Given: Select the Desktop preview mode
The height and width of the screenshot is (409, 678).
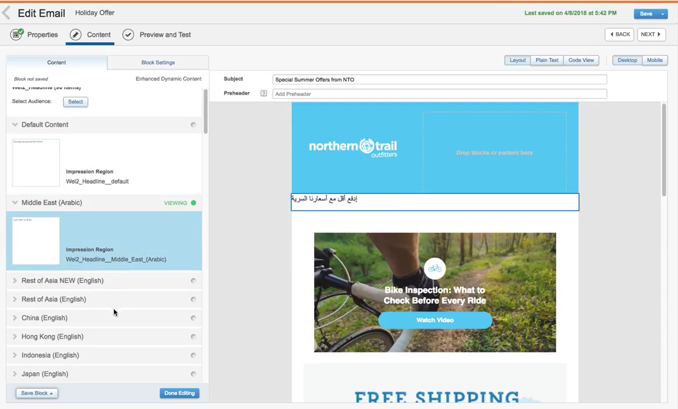Looking at the screenshot, I should [627, 60].
